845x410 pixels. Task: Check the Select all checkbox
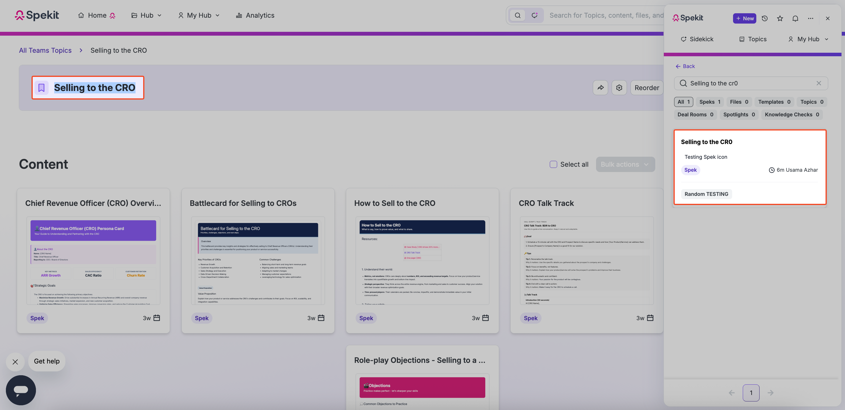pyautogui.click(x=553, y=164)
